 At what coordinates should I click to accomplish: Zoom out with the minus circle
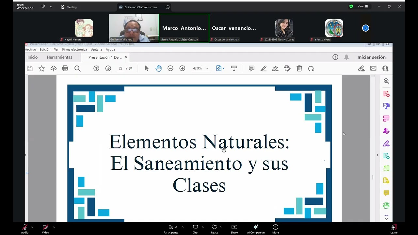click(170, 68)
